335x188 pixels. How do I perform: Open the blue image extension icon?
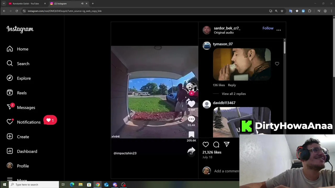click(303, 11)
